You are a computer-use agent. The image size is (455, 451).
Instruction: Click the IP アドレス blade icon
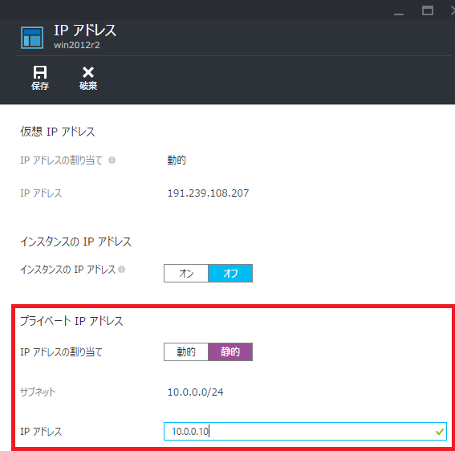(x=32, y=38)
